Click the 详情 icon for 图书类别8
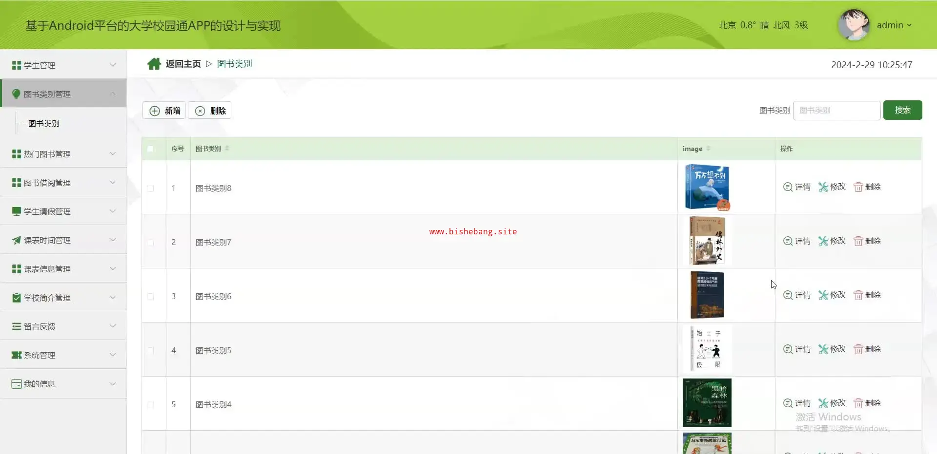Viewport: 937px width, 454px height. [x=788, y=187]
